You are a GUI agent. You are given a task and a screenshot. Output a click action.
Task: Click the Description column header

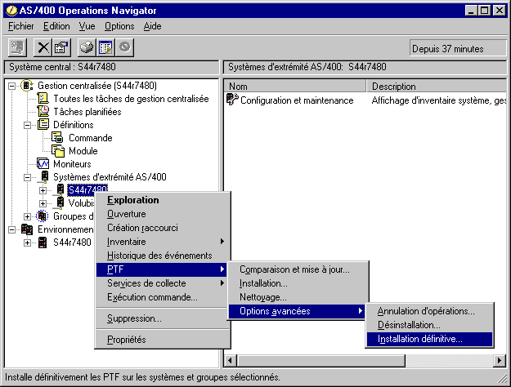(x=437, y=87)
